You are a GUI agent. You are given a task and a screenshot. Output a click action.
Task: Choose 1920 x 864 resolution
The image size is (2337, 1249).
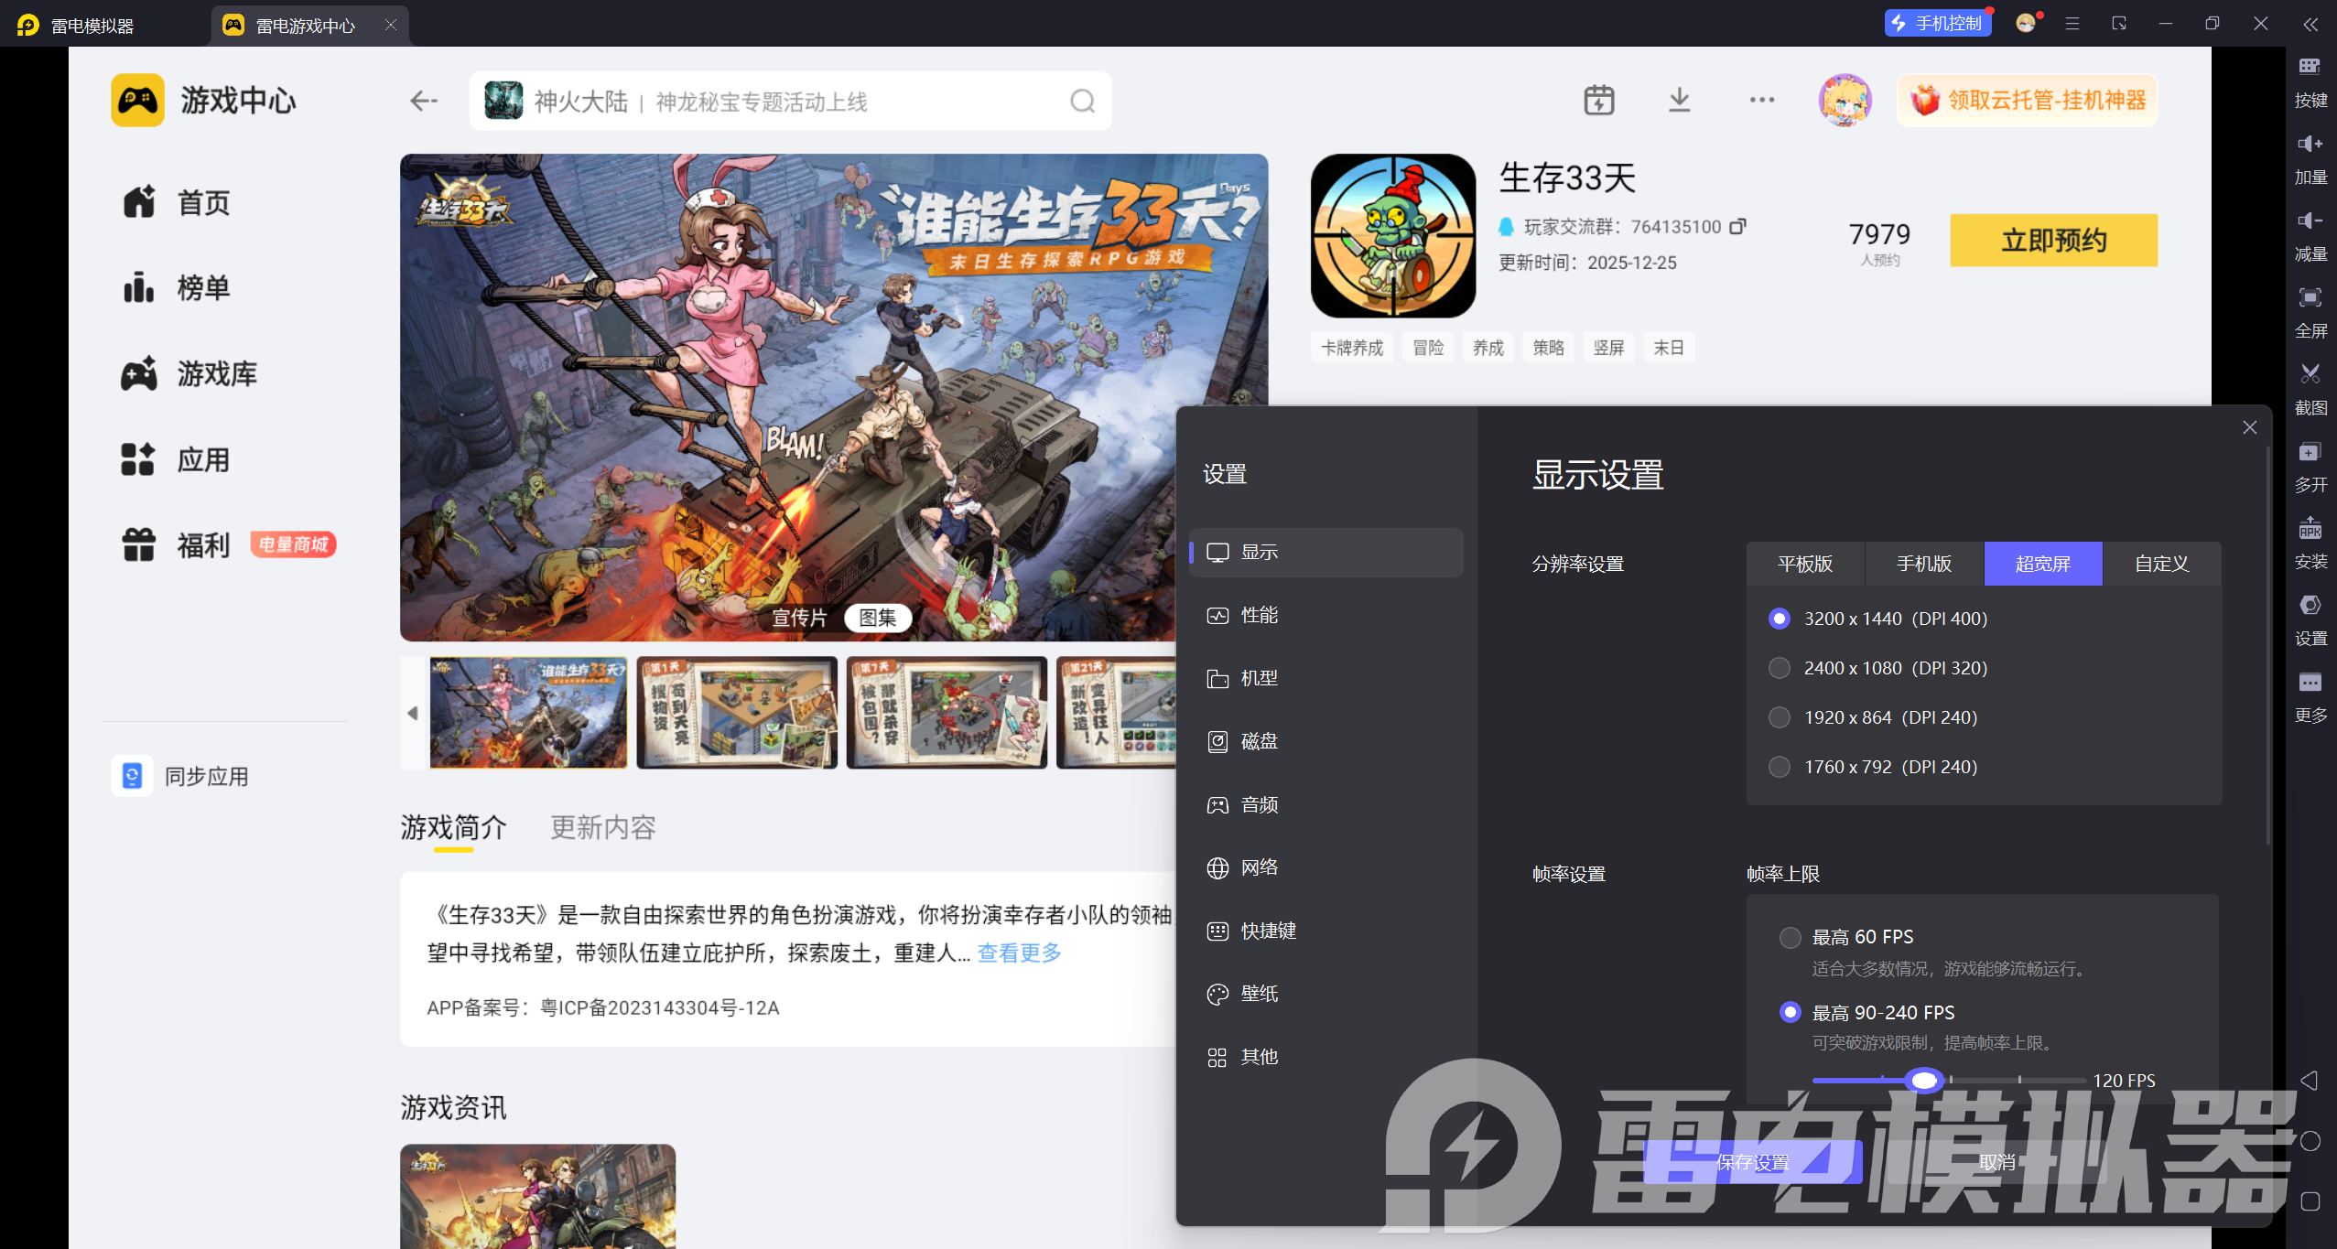1780,717
